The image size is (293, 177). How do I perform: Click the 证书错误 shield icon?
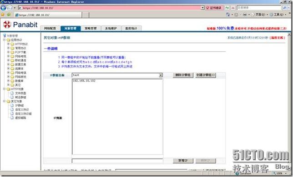(207, 8)
